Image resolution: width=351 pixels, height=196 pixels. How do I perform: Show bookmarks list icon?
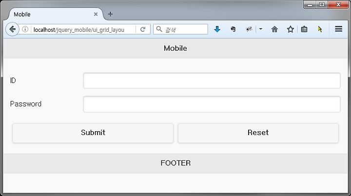[x=304, y=29]
